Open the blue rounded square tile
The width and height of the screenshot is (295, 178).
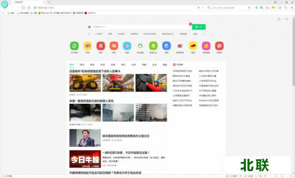166,46
